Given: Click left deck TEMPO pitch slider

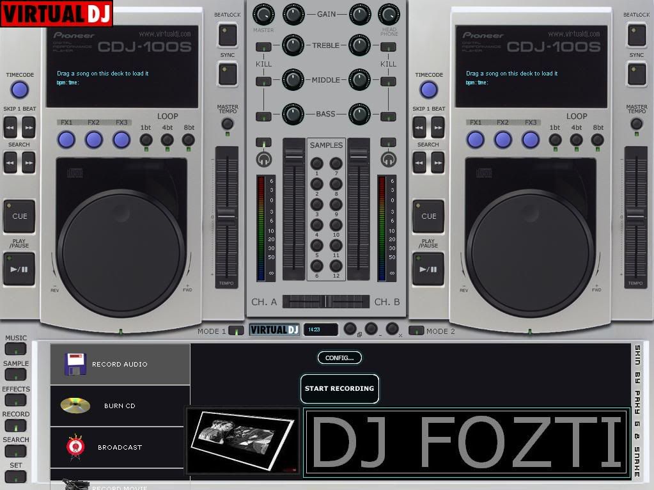Looking at the screenshot, I should pos(226,217).
